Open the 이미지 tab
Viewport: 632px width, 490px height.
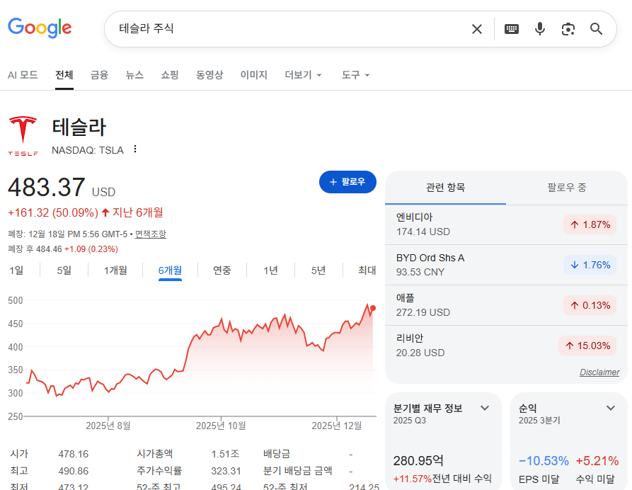(254, 75)
